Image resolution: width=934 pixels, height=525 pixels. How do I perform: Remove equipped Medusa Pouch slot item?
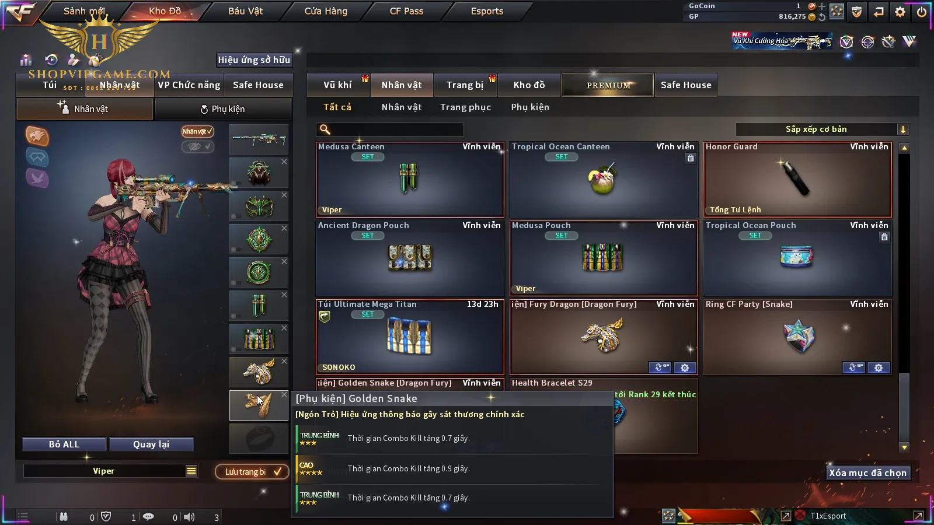pos(284,328)
